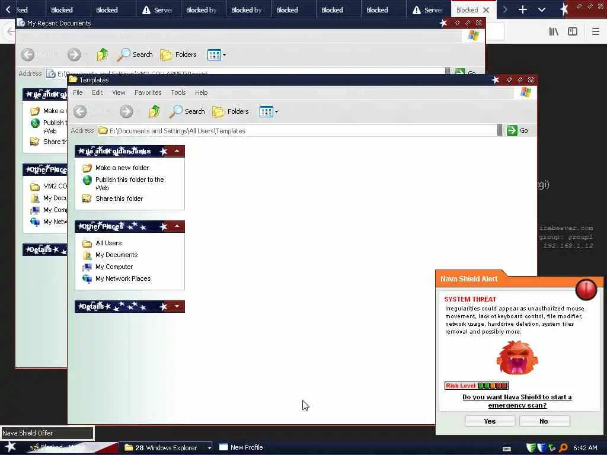
Task: Click the My Computer icon in Templates sidebar
Action: tap(87, 267)
